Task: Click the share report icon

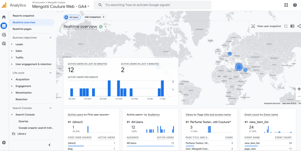Action: click(299, 26)
